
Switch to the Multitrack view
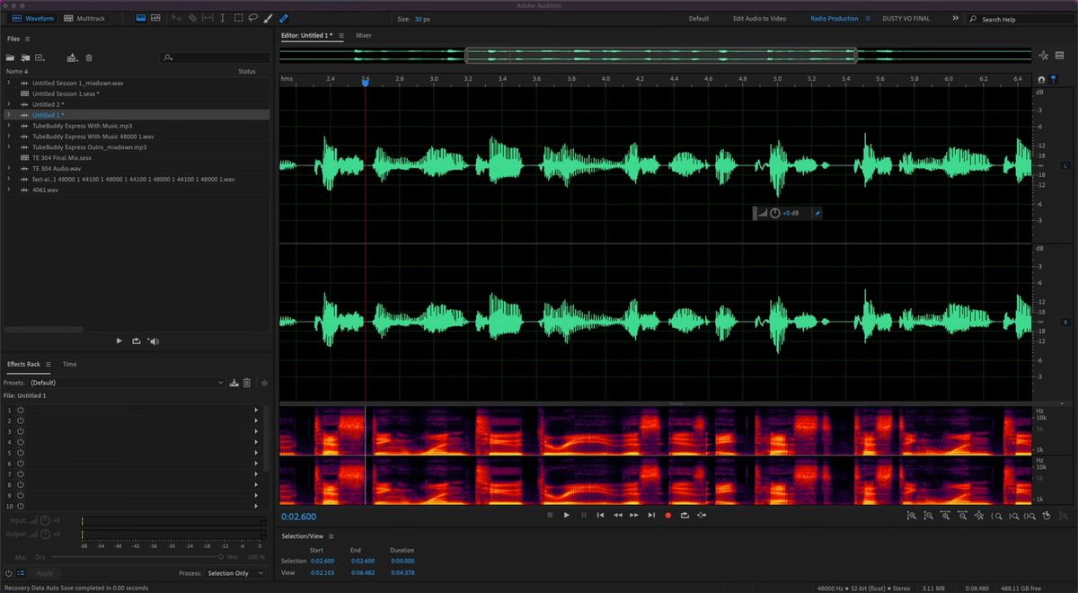pyautogui.click(x=85, y=17)
